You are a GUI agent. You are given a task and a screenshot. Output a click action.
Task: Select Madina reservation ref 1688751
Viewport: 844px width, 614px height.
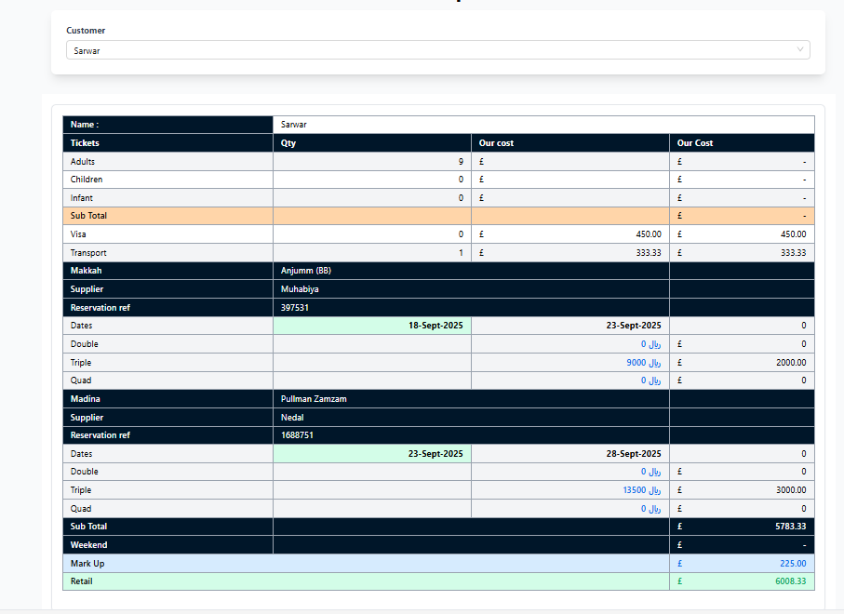tap(298, 435)
